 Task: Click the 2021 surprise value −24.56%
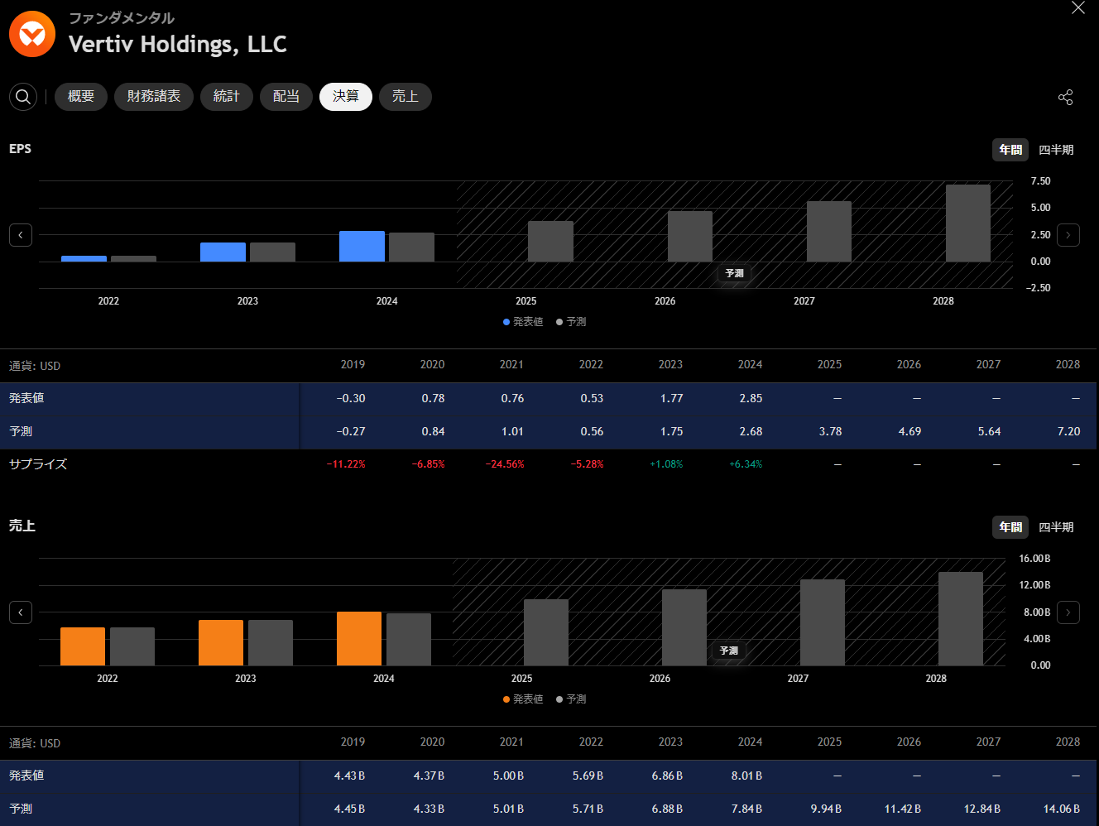point(505,464)
